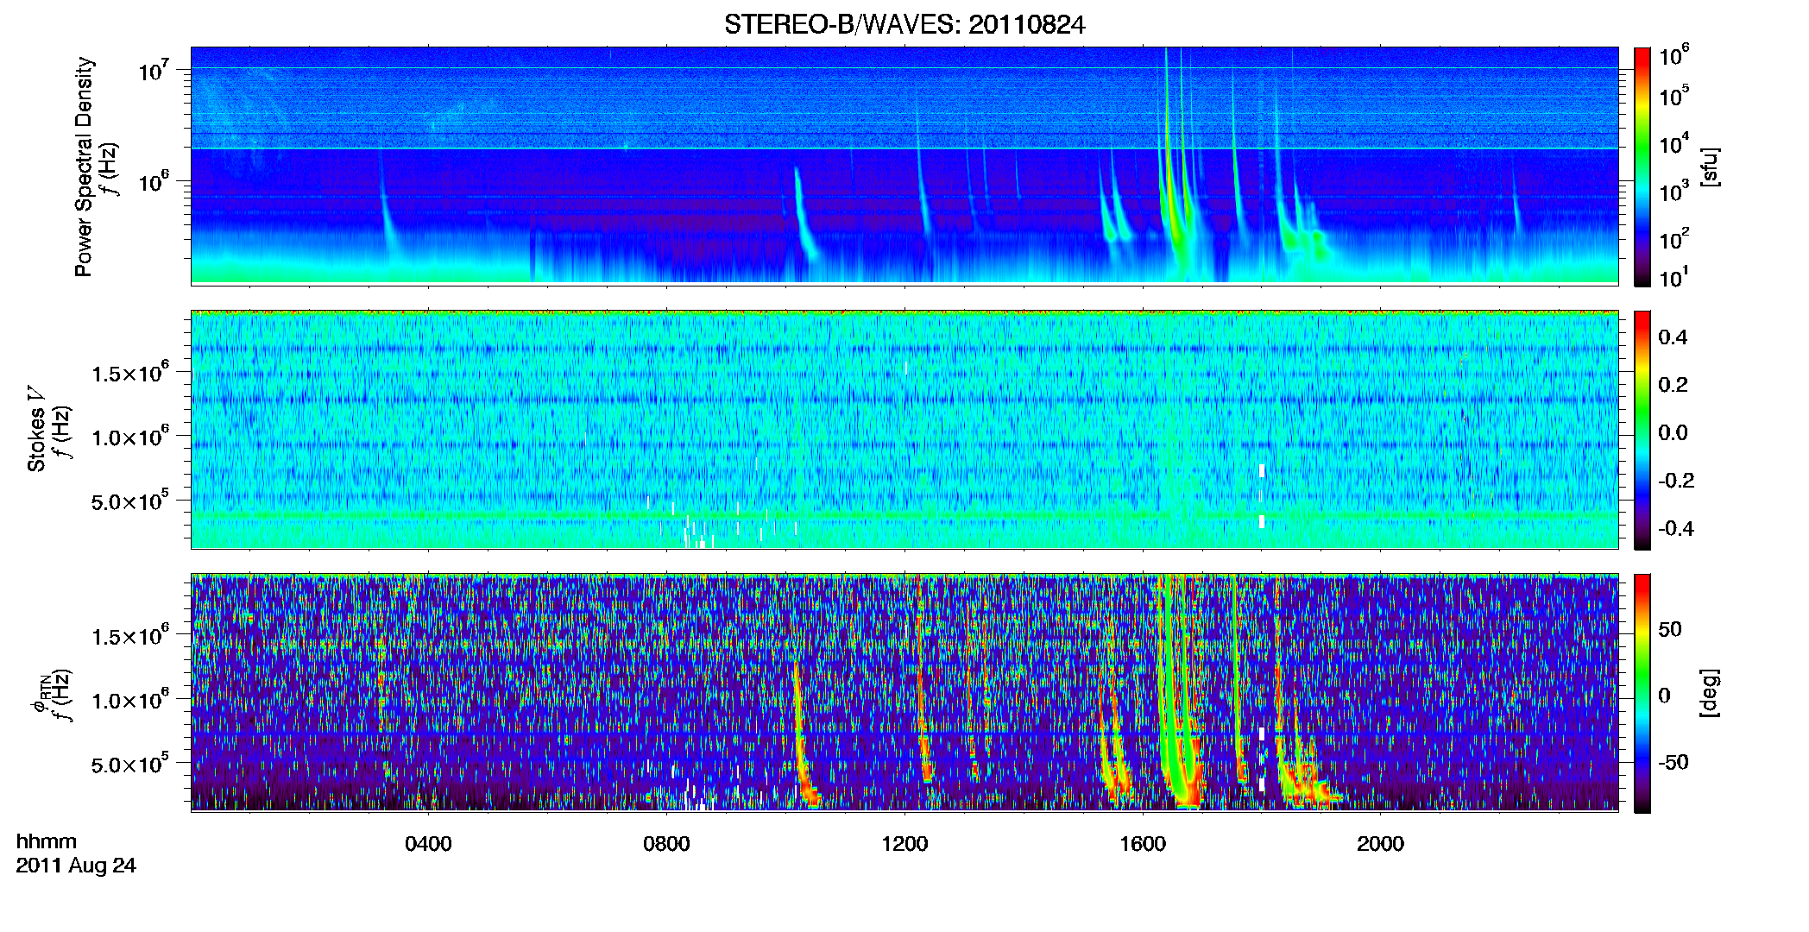Click the Power Spectral Density axis label
Viewport: 1809px width, 932px height.
coord(84,167)
